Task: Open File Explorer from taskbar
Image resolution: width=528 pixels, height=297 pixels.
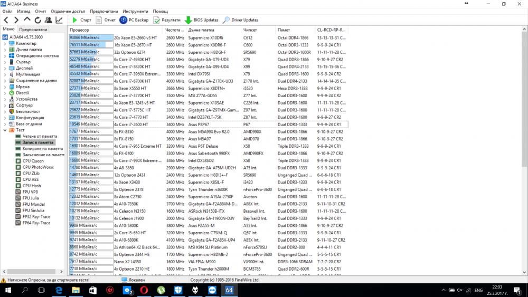Action: tap(76, 290)
